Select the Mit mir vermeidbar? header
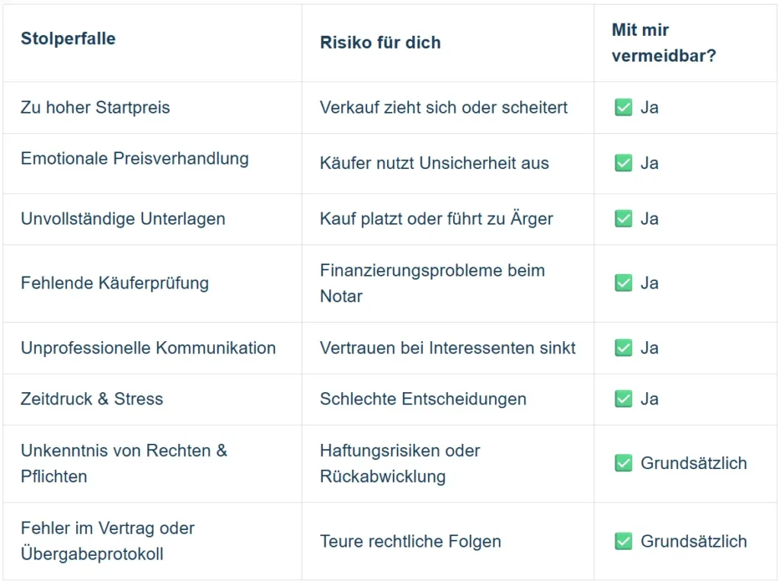780x581 pixels. [663, 43]
